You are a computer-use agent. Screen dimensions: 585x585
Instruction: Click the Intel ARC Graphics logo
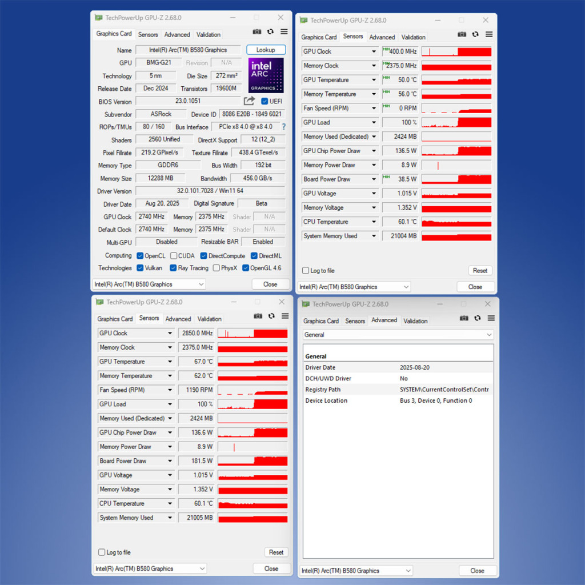pos(266,75)
